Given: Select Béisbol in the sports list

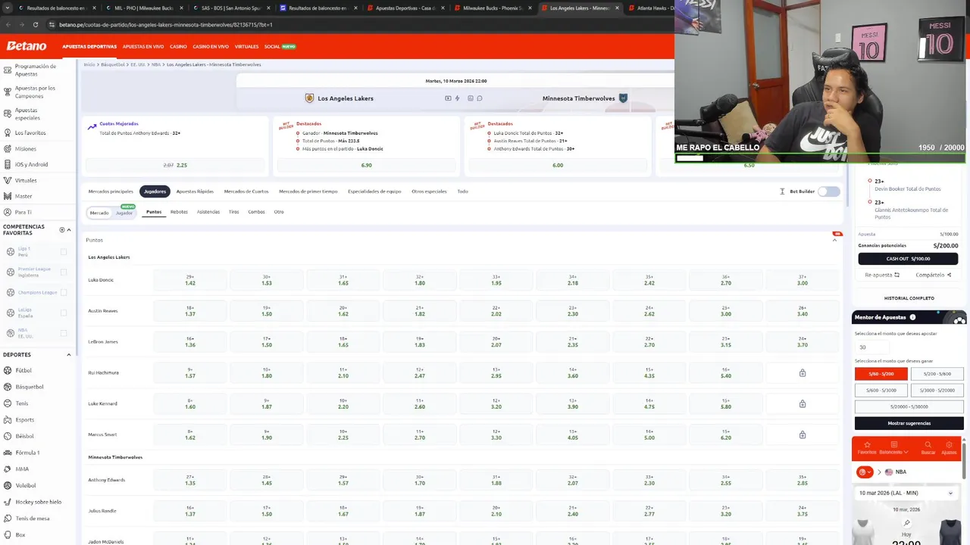Looking at the screenshot, I should pos(24,436).
